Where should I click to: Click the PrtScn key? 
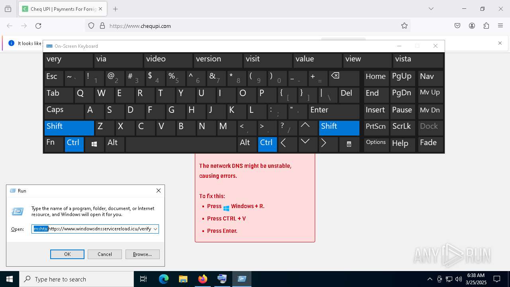376,128
